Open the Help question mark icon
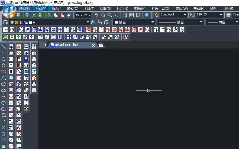 [147, 15]
